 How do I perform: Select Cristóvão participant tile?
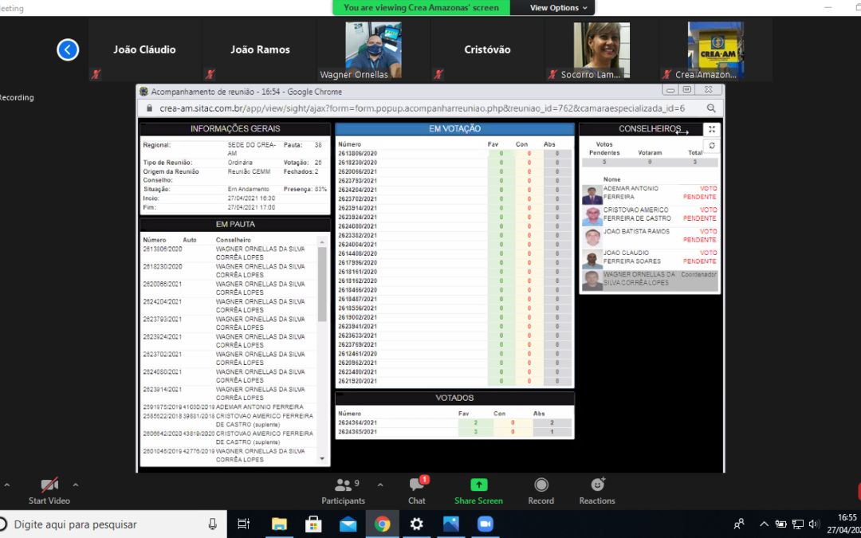488,49
